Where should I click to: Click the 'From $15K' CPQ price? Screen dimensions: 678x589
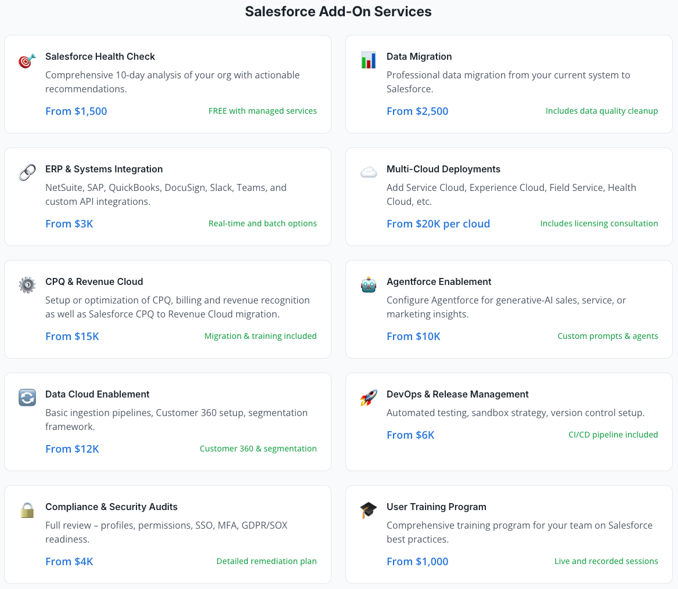(x=72, y=336)
